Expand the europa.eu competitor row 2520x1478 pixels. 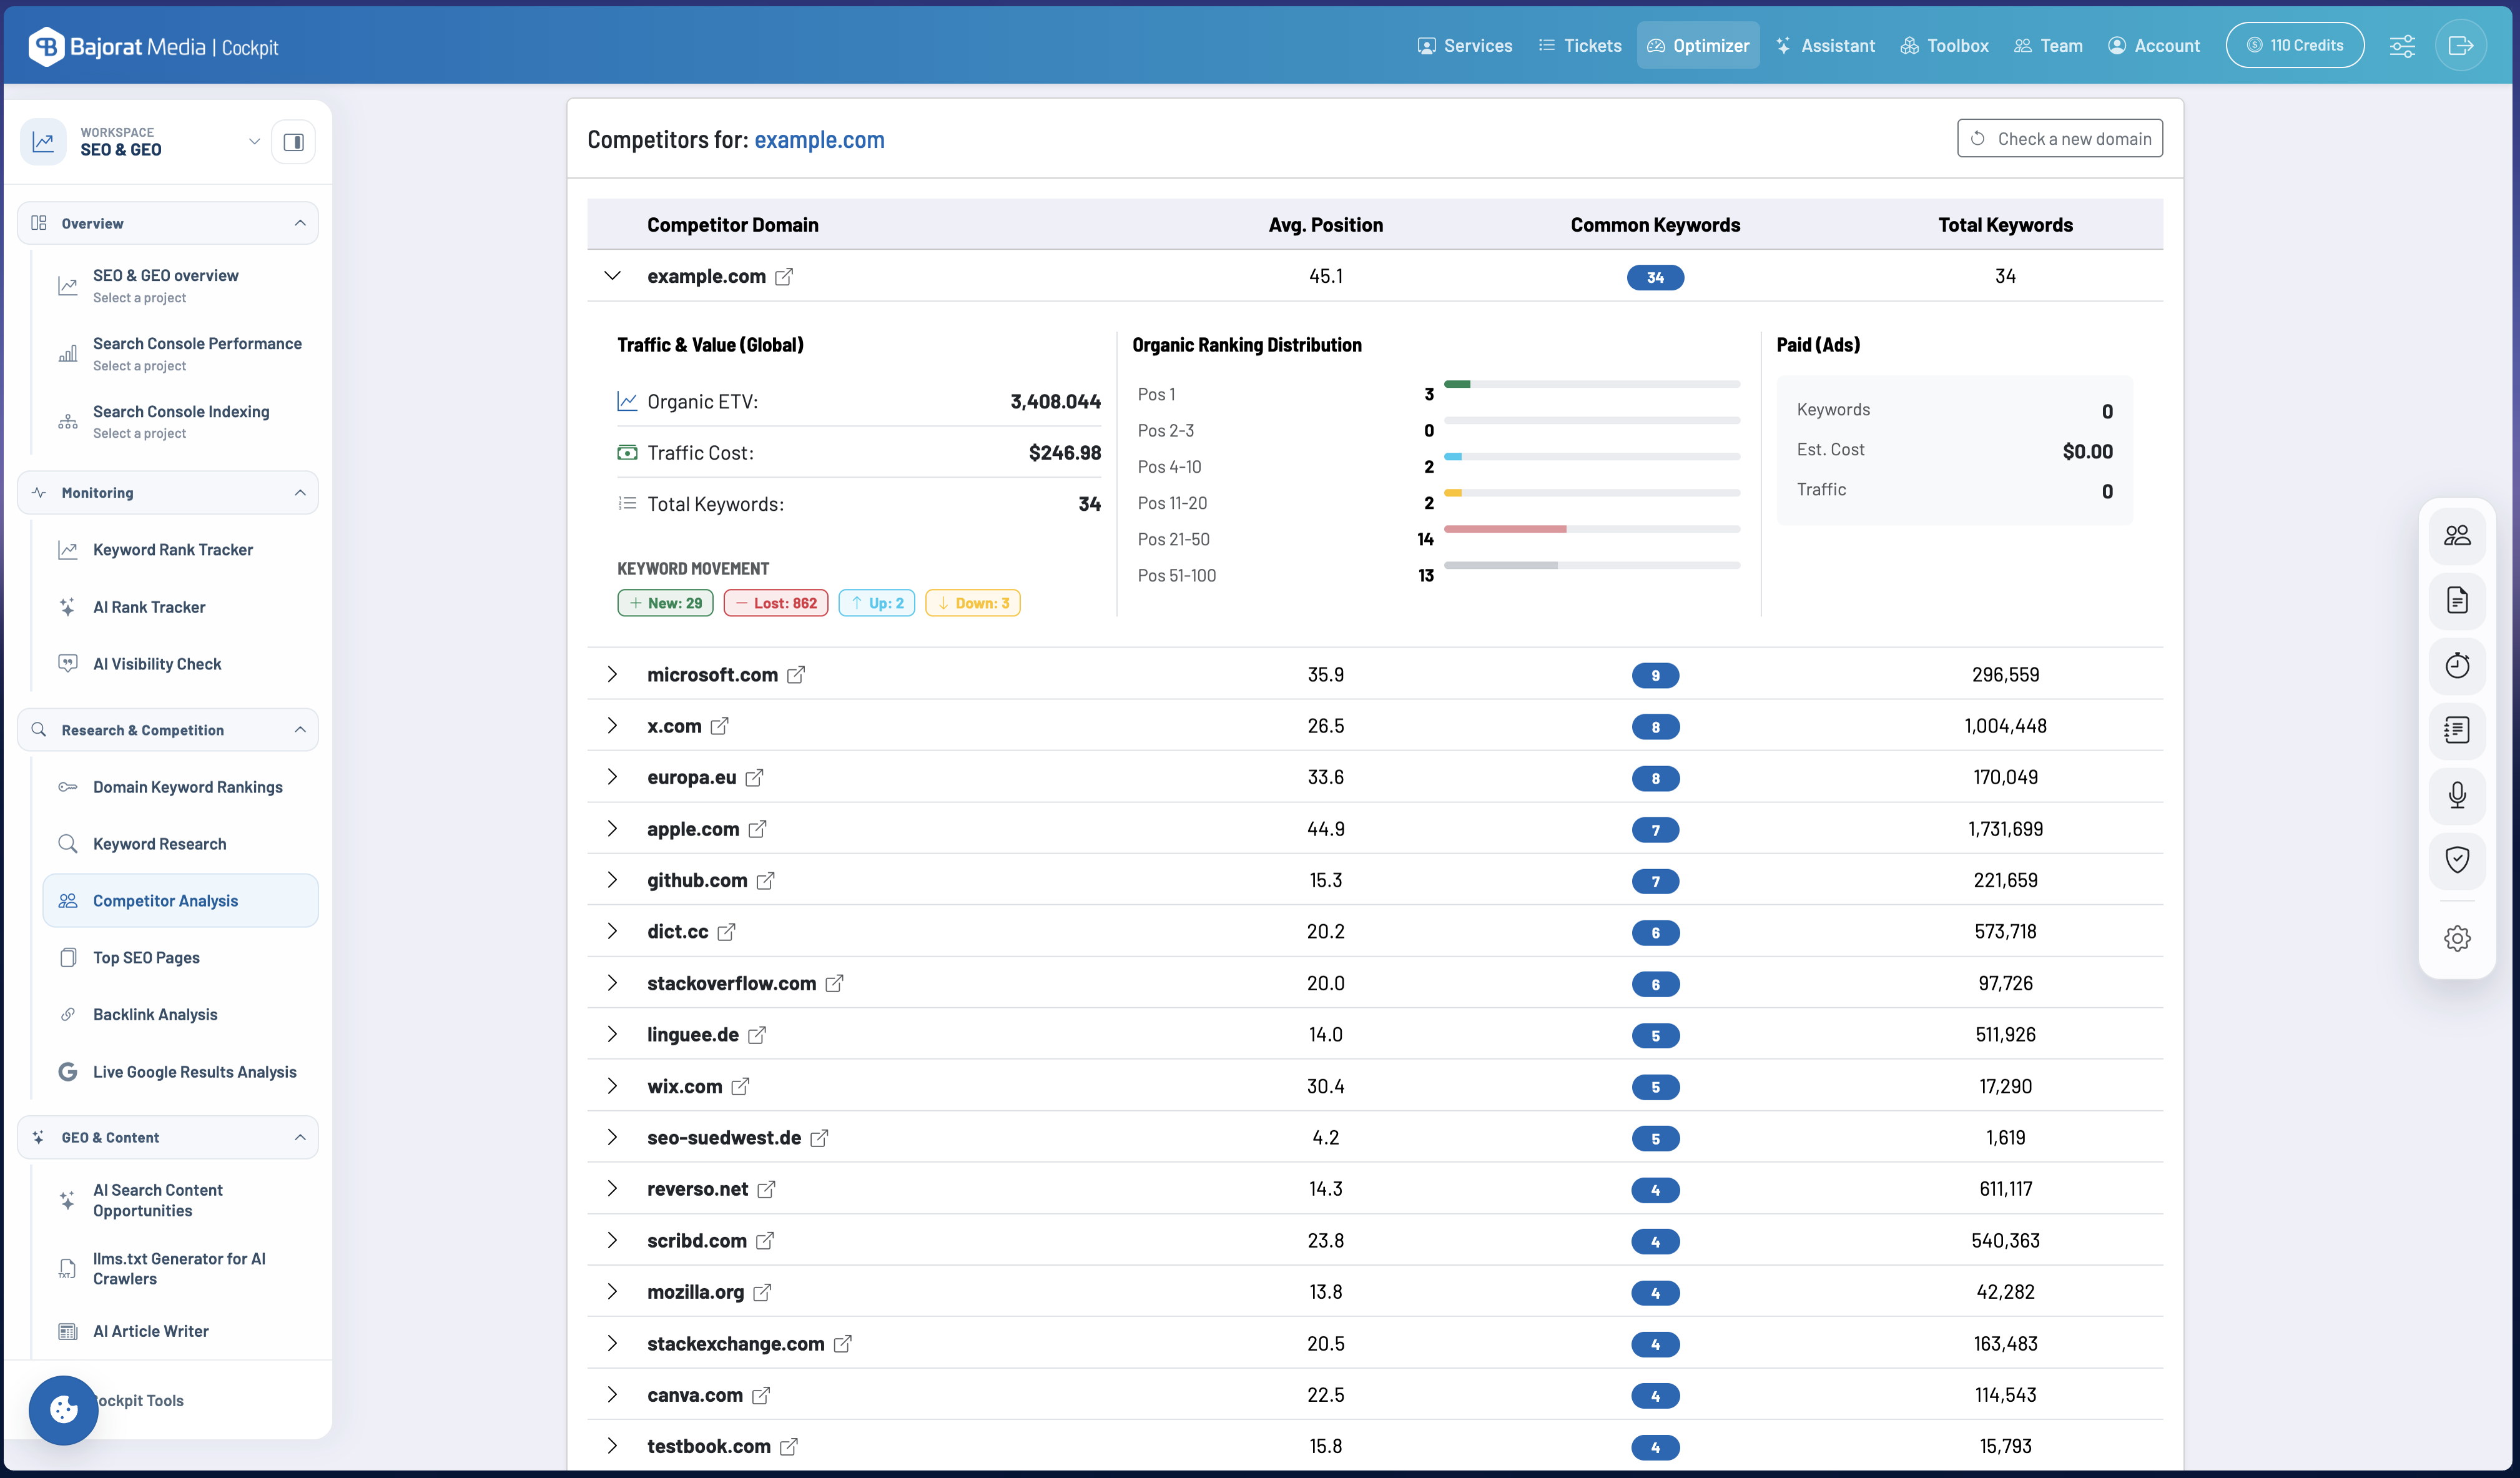(612, 778)
